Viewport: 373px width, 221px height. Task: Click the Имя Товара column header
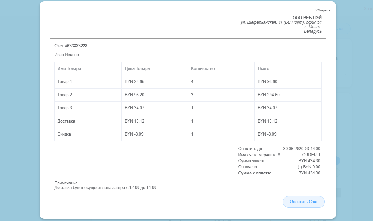point(69,69)
